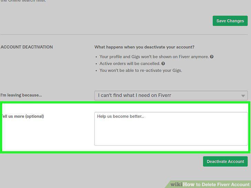251x188 pixels.
Task: Click the 'ACCOUNT DEACTIVATION' heading text
Action: [x=27, y=47]
